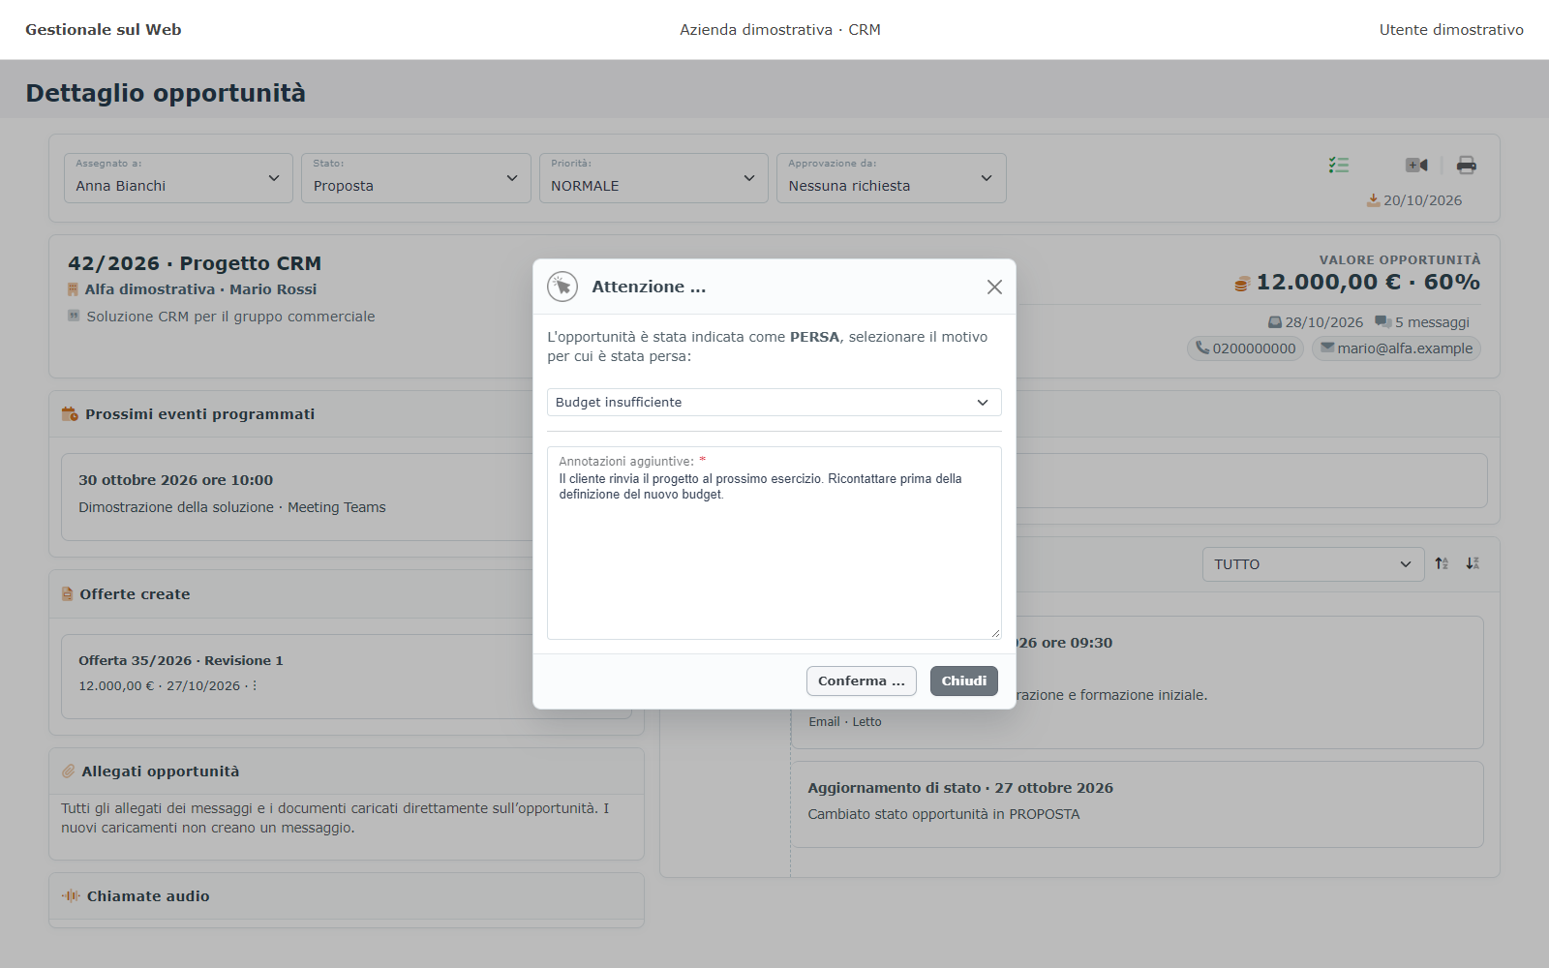The image size is (1549, 968).
Task: Click the Offerte create document icon
Action: click(x=67, y=594)
